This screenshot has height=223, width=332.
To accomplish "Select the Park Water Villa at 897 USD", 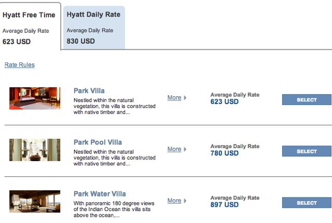I will tap(307, 203).
